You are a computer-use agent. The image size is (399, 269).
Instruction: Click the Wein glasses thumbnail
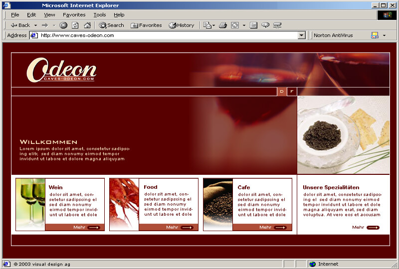pos(30,204)
